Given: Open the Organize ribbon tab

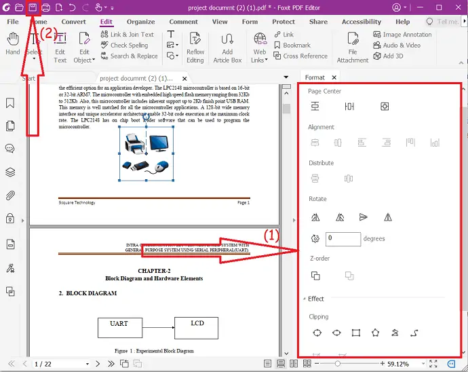Looking at the screenshot, I should (x=140, y=22).
